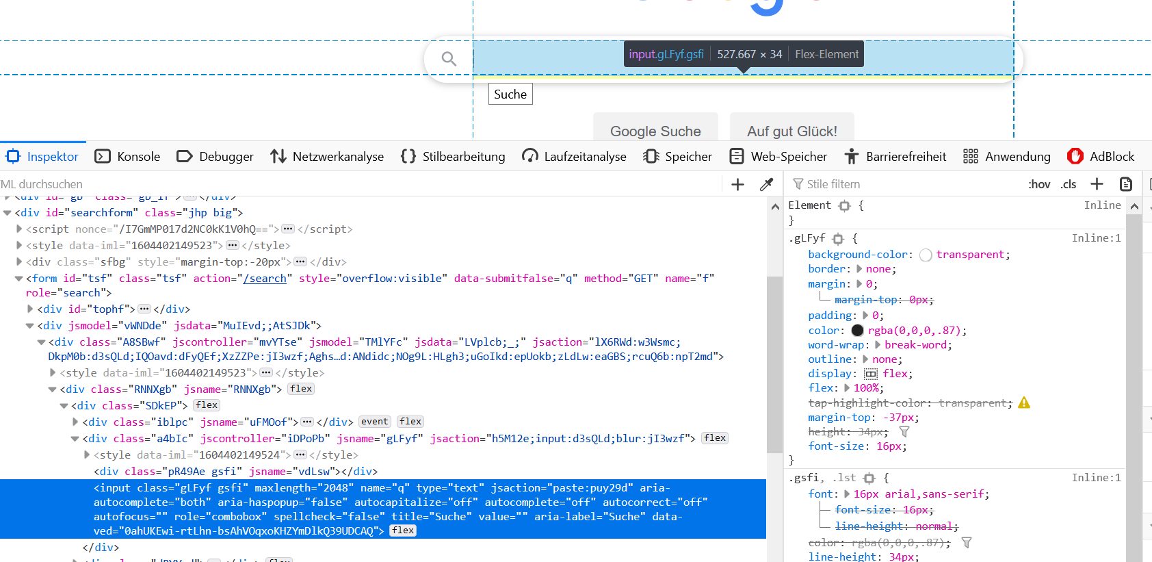Open the flexbox editor icon beside display

pos(871,374)
